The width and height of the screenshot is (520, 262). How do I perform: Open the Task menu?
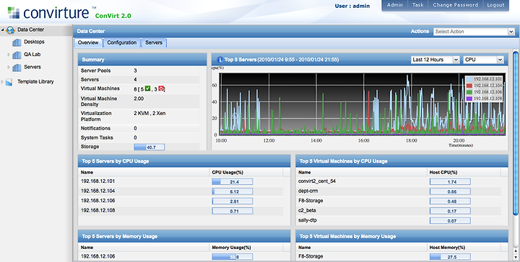418,5
